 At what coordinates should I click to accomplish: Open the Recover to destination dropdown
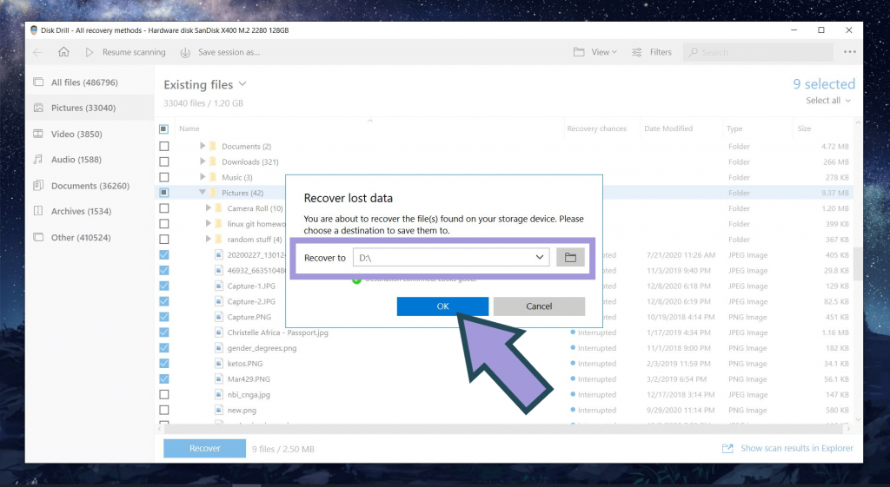click(x=539, y=258)
